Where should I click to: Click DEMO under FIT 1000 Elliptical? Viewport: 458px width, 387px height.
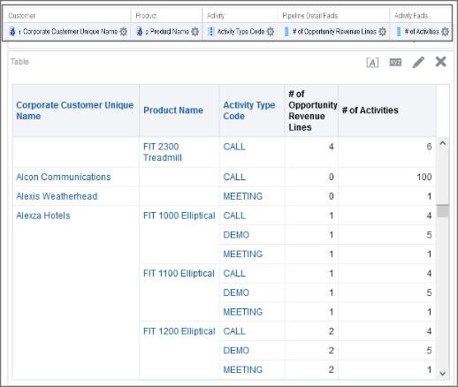pos(236,235)
